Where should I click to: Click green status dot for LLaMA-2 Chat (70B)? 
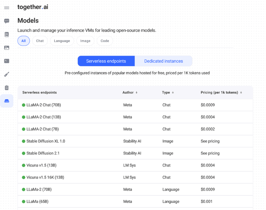pyautogui.click(x=24, y=105)
